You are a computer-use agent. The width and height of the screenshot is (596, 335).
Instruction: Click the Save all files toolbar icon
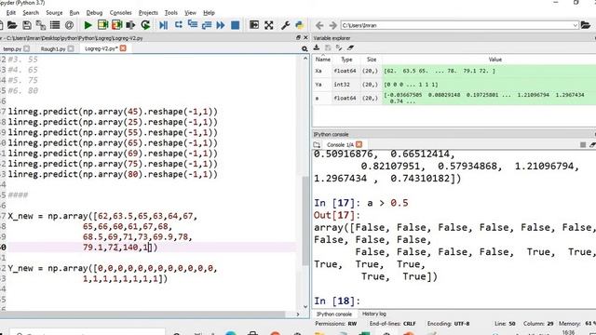(41, 25)
